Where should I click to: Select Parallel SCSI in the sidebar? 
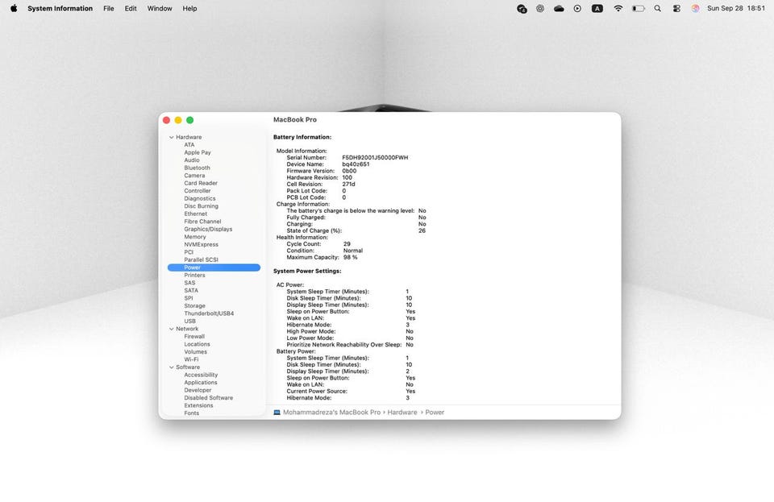click(x=201, y=259)
